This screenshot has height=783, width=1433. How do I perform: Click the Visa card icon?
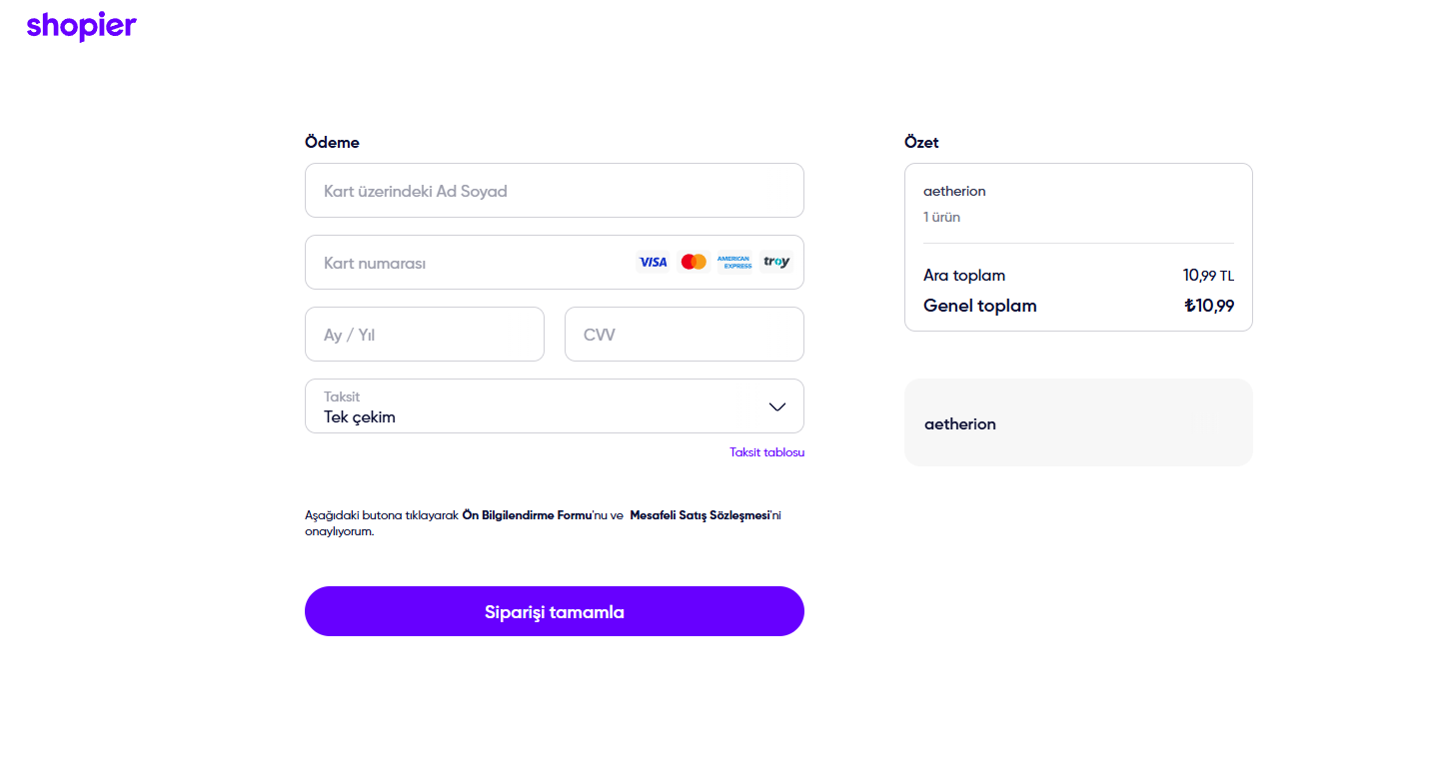tap(653, 262)
